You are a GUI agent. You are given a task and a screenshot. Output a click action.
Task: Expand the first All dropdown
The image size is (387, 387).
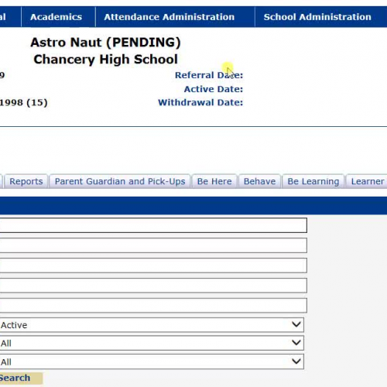[152, 343]
